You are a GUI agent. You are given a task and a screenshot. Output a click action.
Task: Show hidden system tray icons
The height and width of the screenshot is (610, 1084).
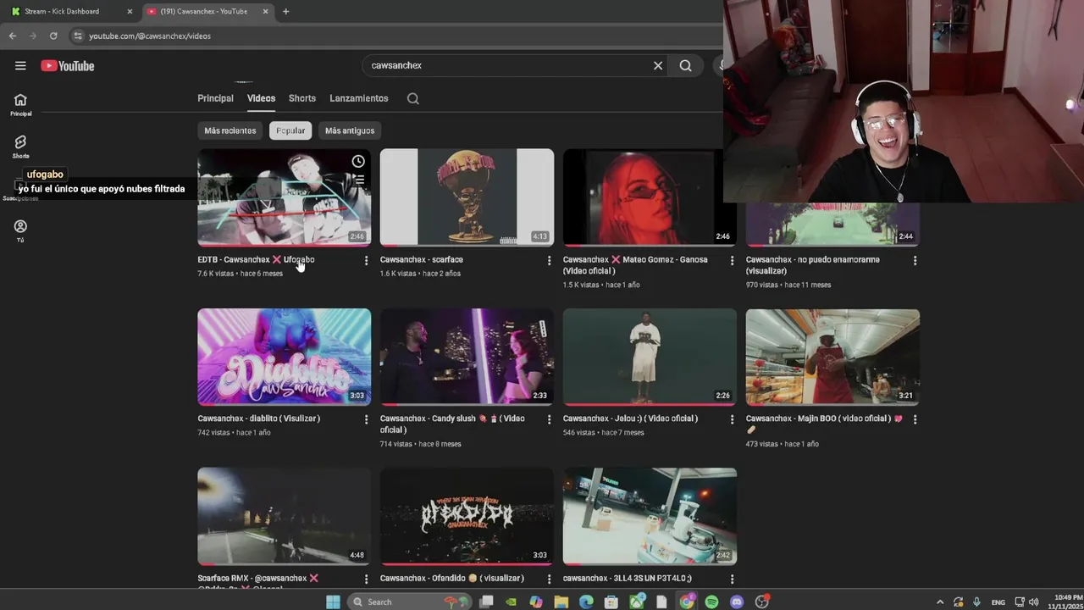(x=939, y=602)
